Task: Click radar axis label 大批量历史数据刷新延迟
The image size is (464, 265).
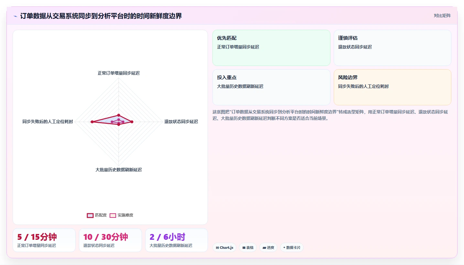Action: click(x=119, y=170)
